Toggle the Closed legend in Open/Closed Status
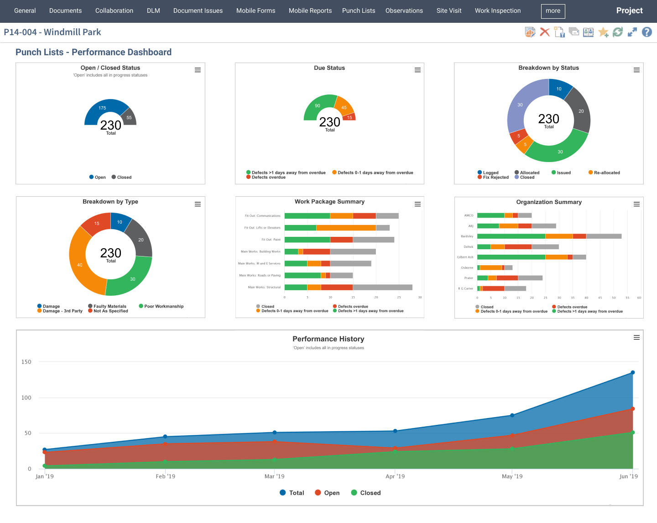657x523 pixels. pos(121,177)
